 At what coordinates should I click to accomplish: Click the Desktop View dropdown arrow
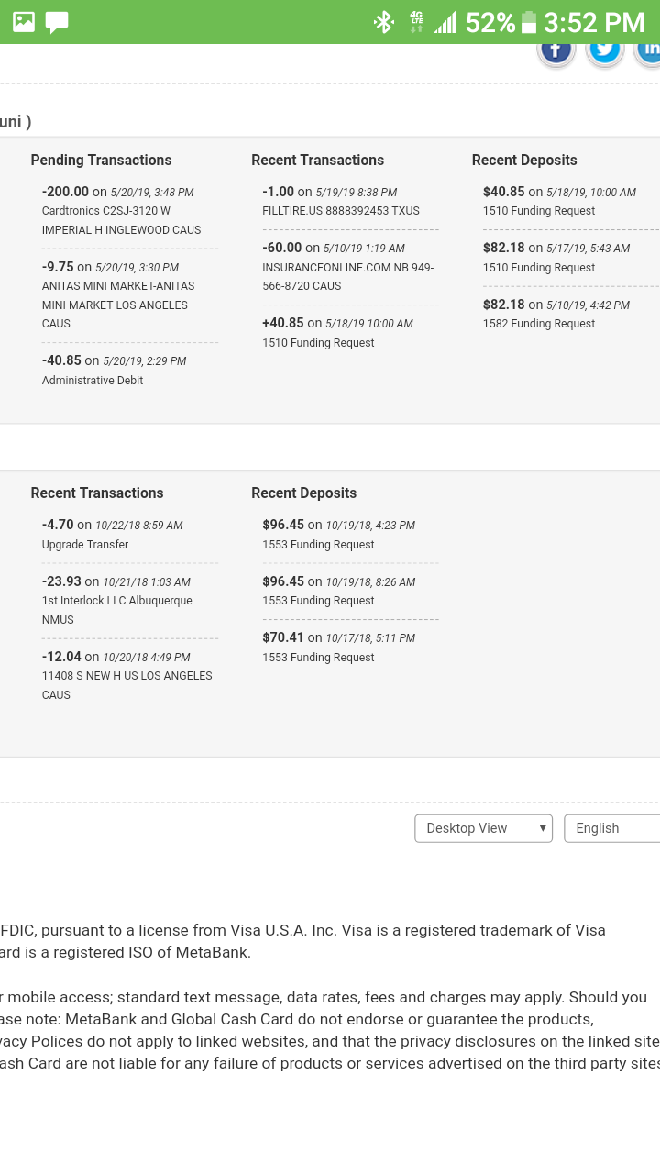[x=543, y=828]
